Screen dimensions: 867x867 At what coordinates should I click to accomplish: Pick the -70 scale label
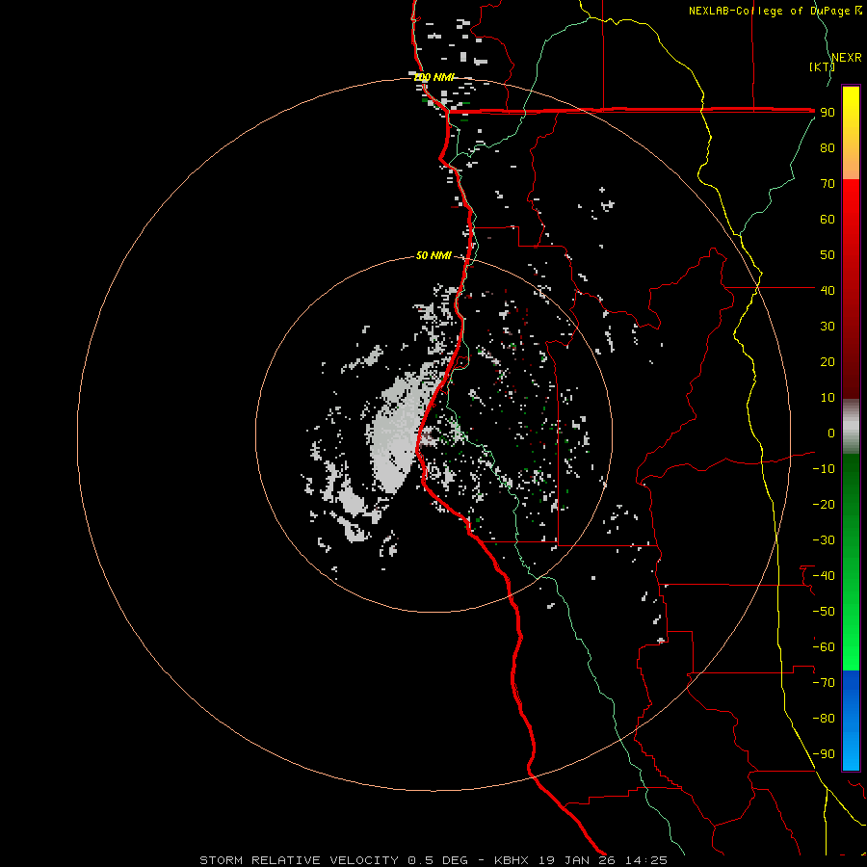824,683
